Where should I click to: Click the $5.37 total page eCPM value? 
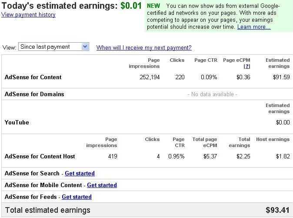click(210, 157)
